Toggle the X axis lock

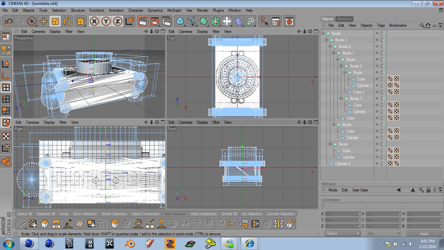94,21
